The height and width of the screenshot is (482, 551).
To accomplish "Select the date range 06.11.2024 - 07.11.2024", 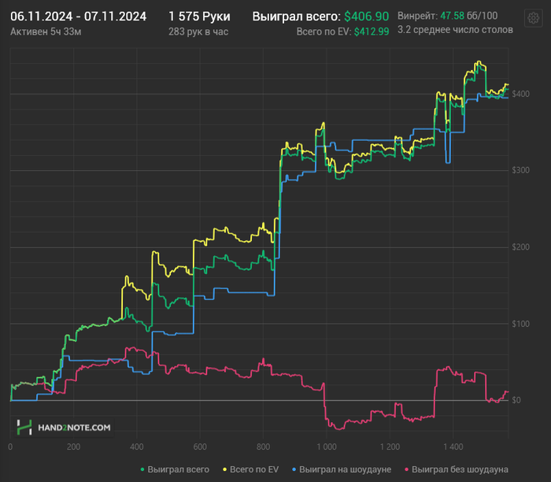I will coord(79,17).
